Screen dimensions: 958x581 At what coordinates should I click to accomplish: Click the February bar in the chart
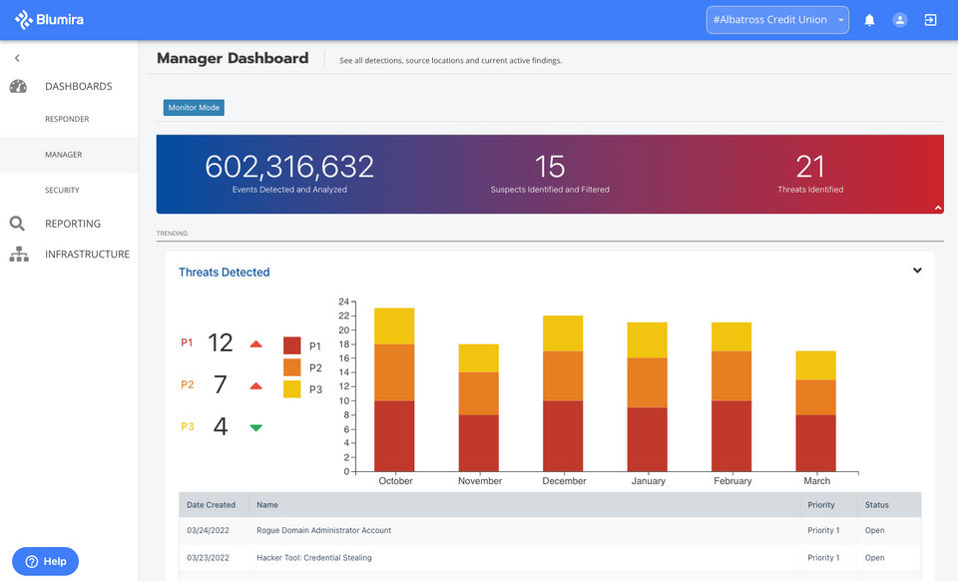[x=731, y=397]
